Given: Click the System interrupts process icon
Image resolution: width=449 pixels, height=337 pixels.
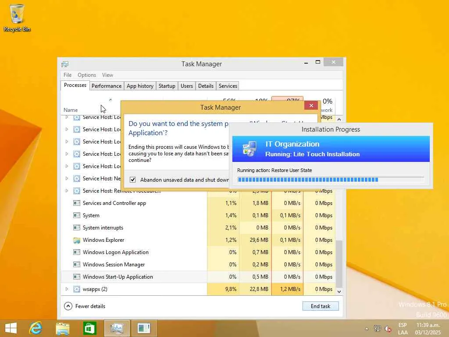Looking at the screenshot, I should click(76, 228).
